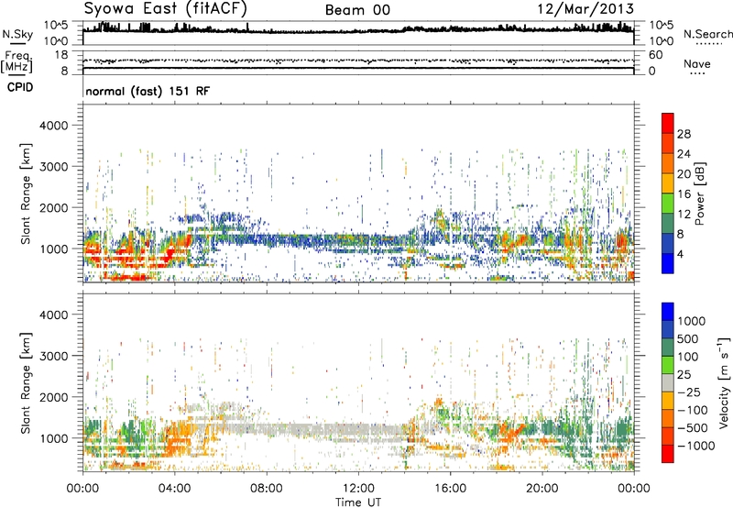Click the date '12/Mar/2013'
This screenshot has width=733, height=508.
click(x=585, y=9)
